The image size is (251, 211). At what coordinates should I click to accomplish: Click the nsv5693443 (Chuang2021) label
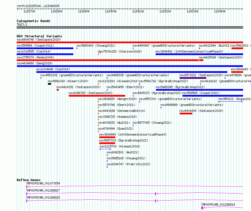[96, 45]
